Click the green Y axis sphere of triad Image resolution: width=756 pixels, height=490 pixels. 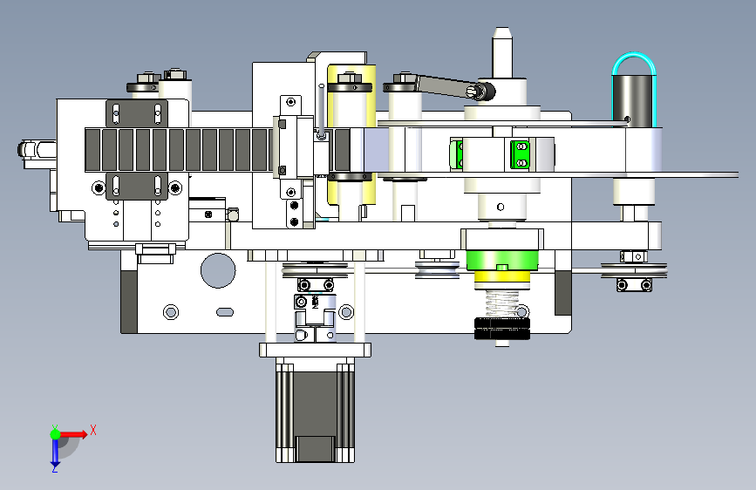click(55, 434)
